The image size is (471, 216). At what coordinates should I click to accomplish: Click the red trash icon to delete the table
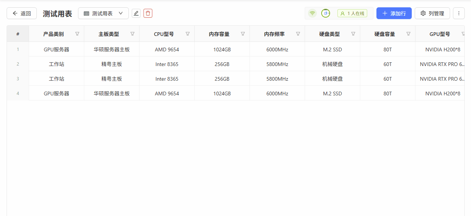[x=148, y=13]
